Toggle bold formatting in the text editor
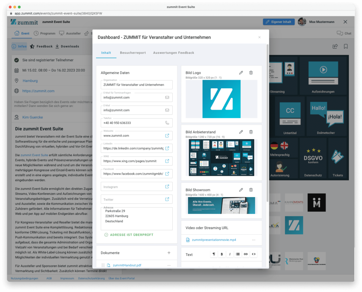The image size is (362, 292). click(x=222, y=254)
